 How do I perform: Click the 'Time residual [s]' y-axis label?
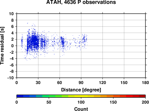tap(2, 46)
